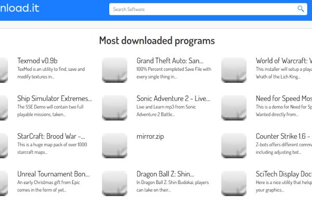Click the StarCraft: Brood War program icon
The image size is (312, 208).
(x=4, y=146)
